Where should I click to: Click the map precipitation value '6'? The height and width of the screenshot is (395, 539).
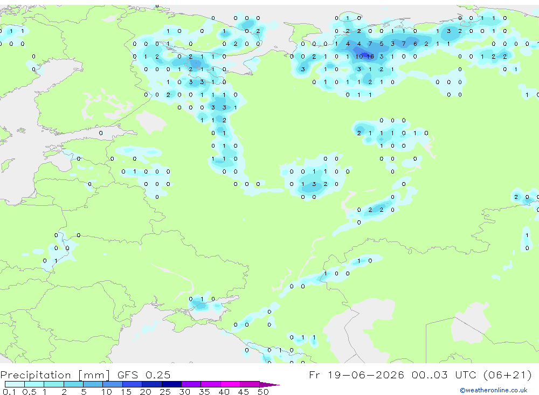point(415,44)
